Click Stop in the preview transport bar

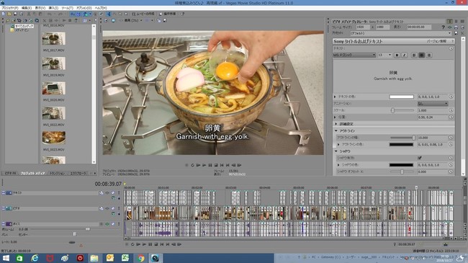click(x=216, y=165)
